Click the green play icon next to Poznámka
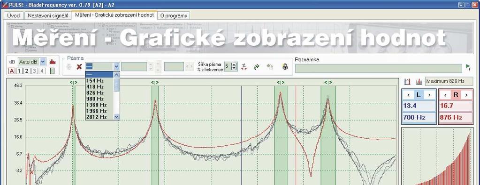 (x=468, y=67)
